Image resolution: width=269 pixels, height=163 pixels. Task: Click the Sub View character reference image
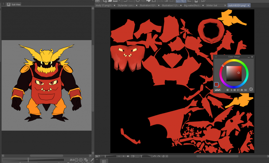pyautogui.click(x=46, y=85)
